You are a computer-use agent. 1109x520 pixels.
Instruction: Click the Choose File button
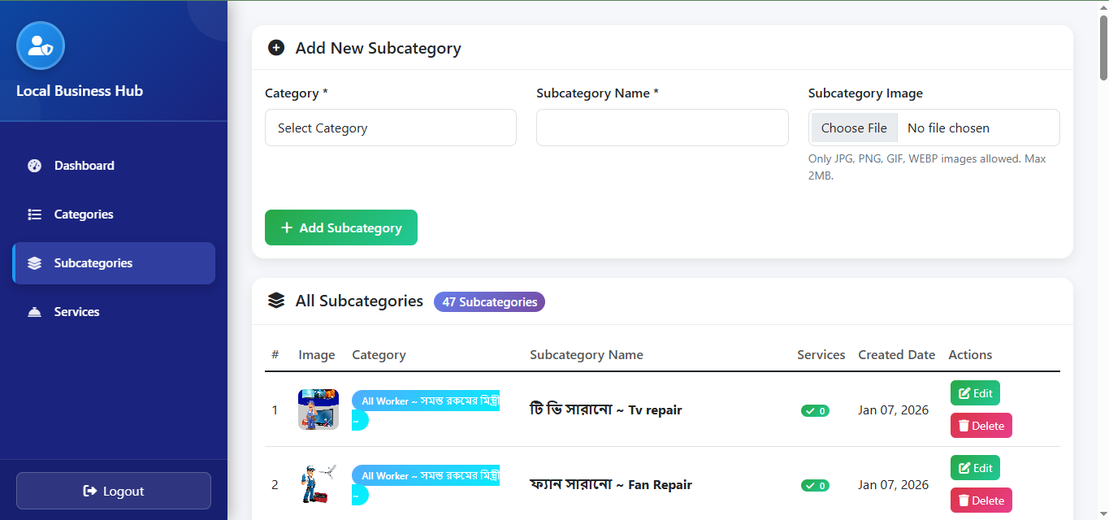854,128
